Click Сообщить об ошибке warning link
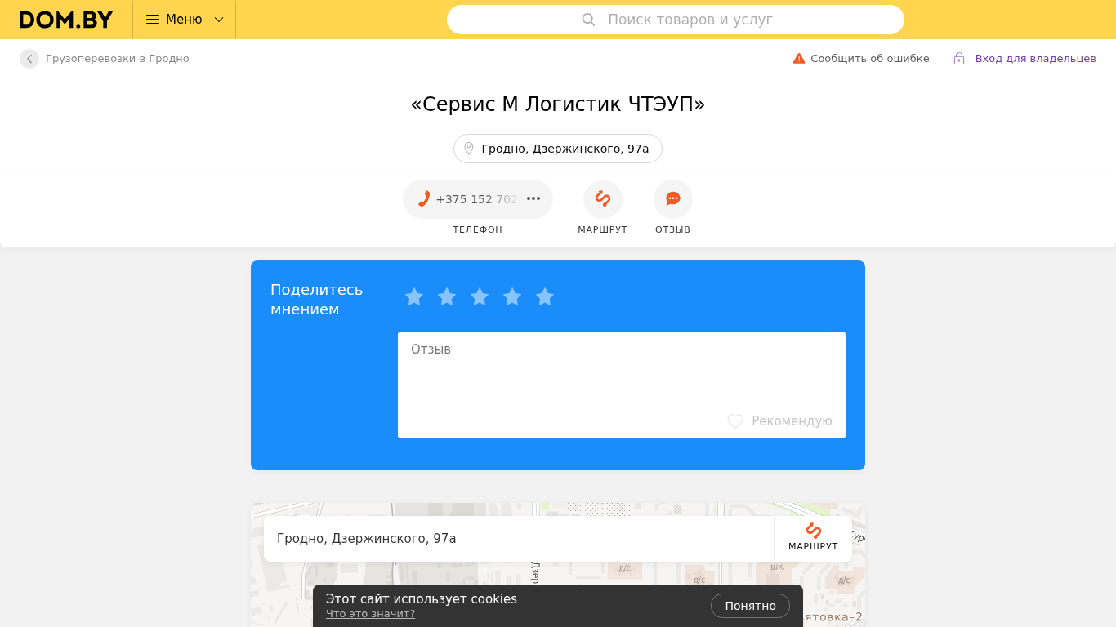1116x627 pixels. [x=861, y=59]
